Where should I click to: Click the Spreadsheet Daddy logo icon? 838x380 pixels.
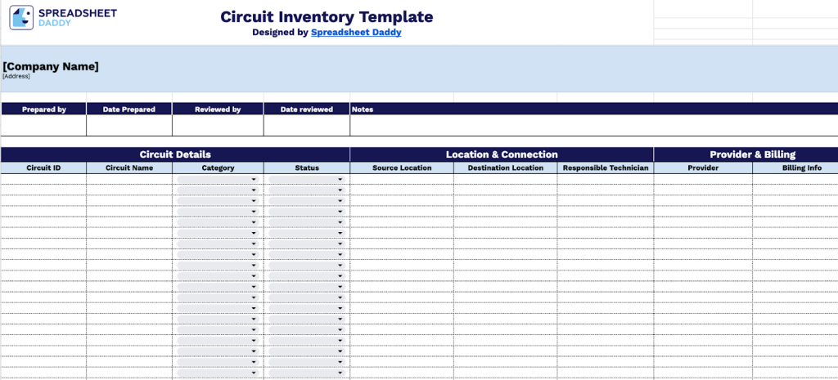point(21,17)
